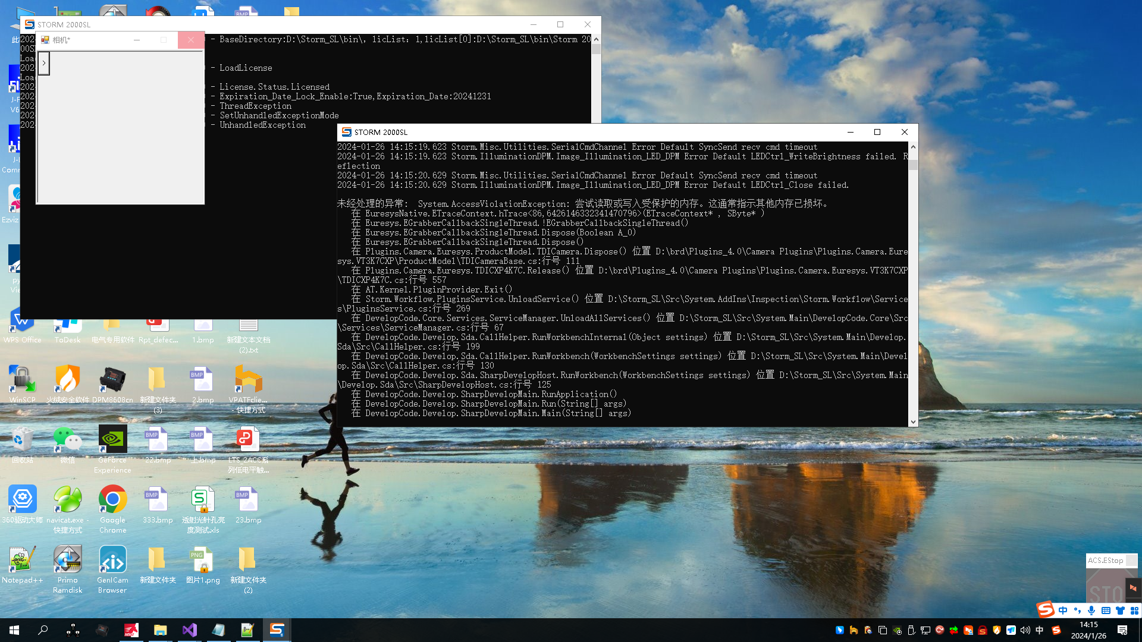1142x642 pixels.
Task: Select 新建文件夹 (2) folder on desktop
Action: pyautogui.click(x=248, y=569)
